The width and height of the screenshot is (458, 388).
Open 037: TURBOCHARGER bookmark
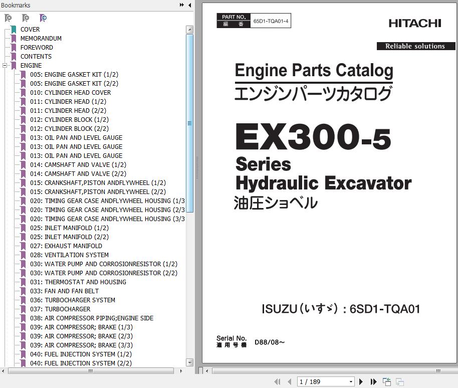(x=60, y=309)
